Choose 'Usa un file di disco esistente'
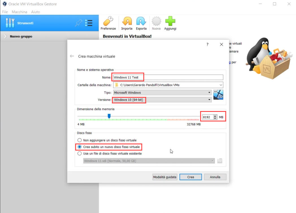 pos(79,154)
